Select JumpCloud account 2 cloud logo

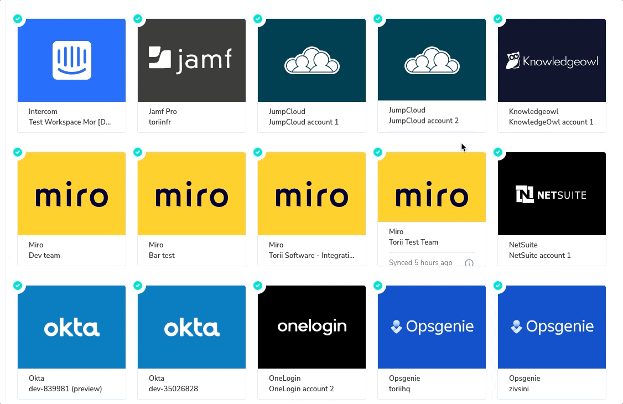point(432,60)
